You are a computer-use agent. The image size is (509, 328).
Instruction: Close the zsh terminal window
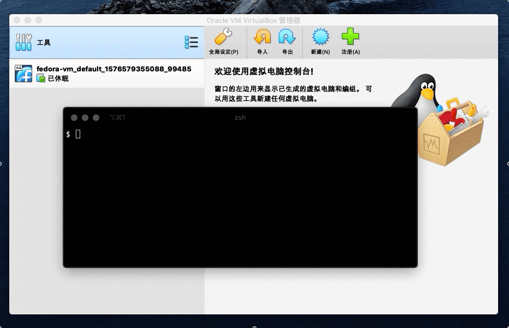point(74,118)
